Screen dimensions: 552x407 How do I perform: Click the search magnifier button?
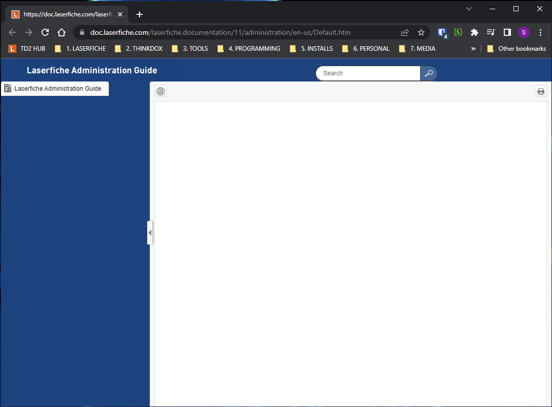point(428,73)
